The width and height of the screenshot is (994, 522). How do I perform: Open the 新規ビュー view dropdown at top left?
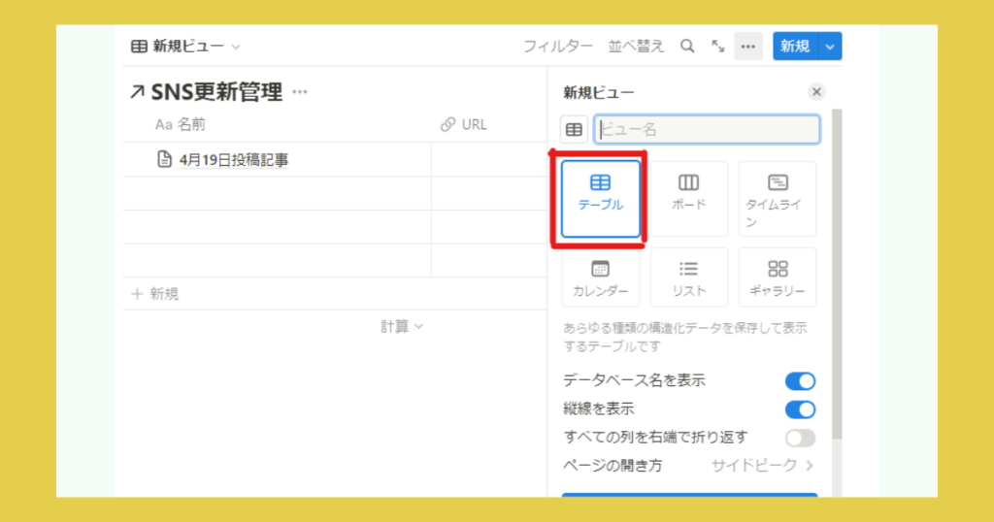click(185, 46)
